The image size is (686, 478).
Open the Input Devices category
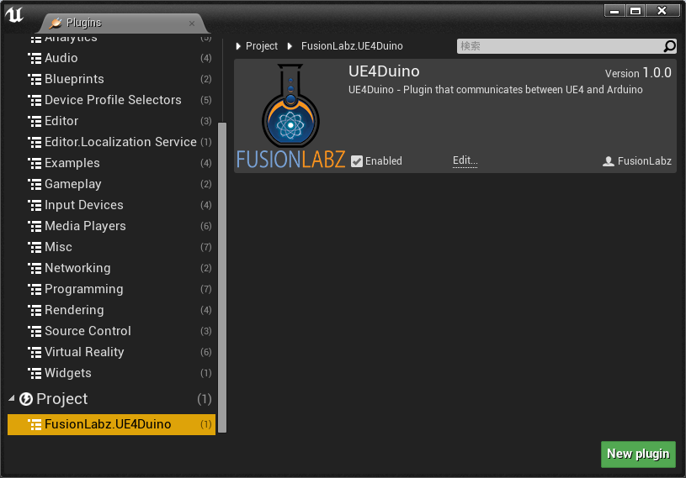click(111, 205)
